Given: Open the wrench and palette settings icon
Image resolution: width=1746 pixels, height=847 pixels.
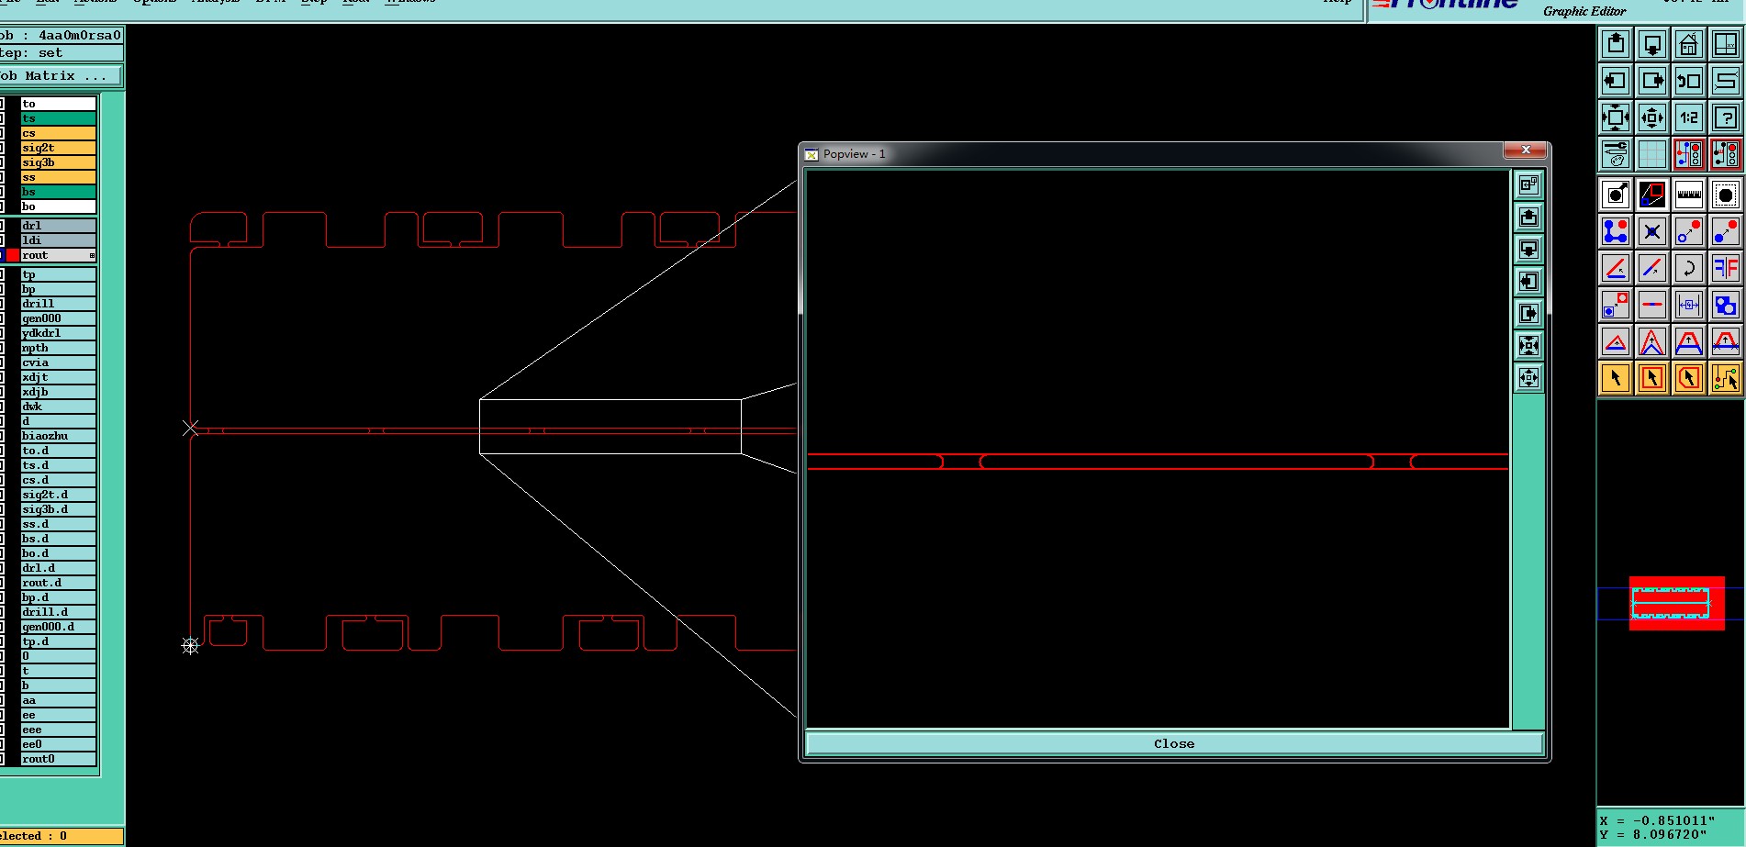Looking at the screenshot, I should [x=1616, y=154].
